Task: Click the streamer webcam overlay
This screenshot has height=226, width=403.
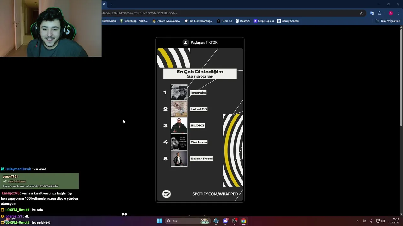Action: tap(51, 28)
